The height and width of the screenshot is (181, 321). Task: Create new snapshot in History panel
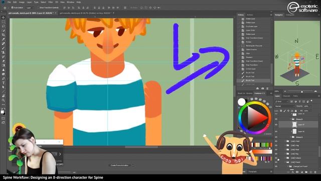point(263,88)
